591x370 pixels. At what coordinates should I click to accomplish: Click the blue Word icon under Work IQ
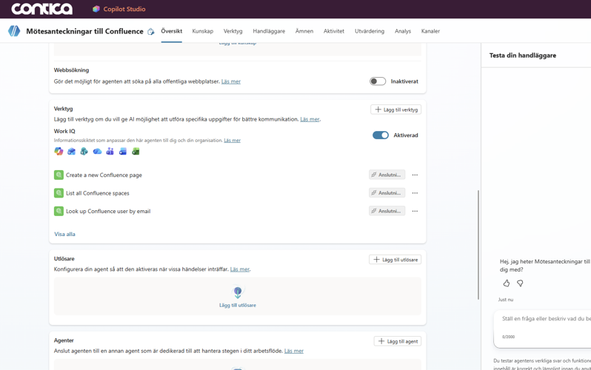click(122, 151)
